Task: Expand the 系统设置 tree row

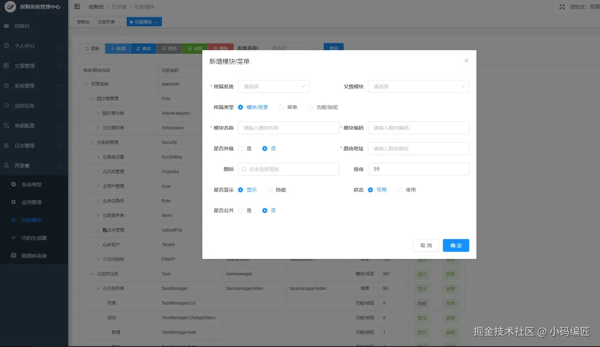Action: click(x=98, y=157)
